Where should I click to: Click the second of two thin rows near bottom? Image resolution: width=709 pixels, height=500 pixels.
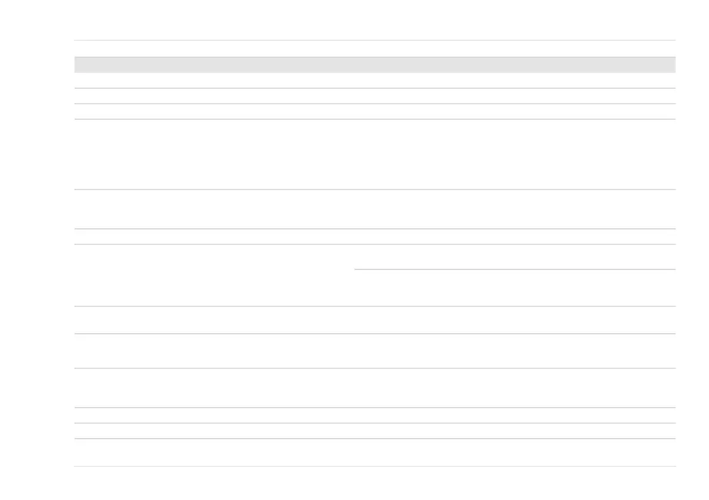pos(374,431)
